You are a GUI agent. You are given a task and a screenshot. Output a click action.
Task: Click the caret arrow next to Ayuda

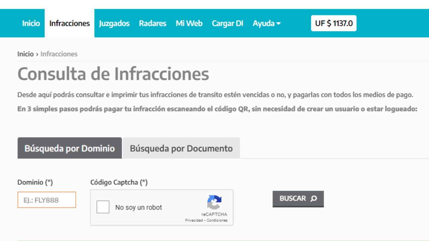pos(278,24)
